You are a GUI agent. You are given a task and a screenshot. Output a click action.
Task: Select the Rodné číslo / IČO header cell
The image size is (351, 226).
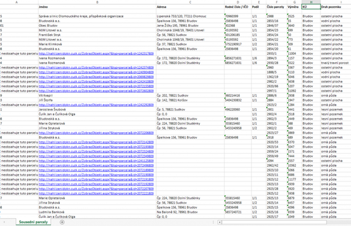(237, 7)
